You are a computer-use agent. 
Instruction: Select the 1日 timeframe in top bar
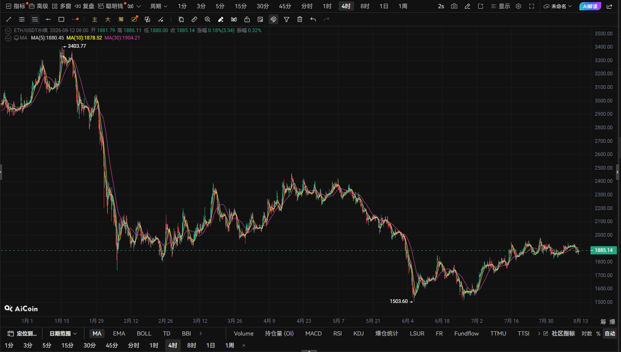click(x=384, y=6)
